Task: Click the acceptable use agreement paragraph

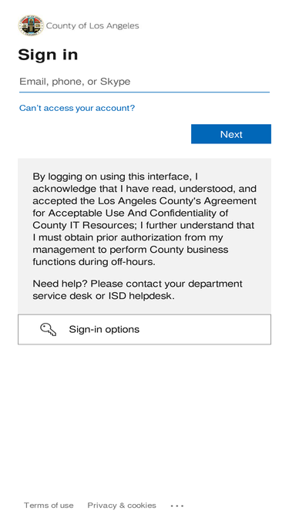Action: pos(144,219)
